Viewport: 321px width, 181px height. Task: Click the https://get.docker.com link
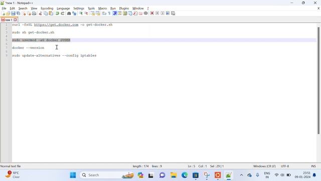coord(56,25)
